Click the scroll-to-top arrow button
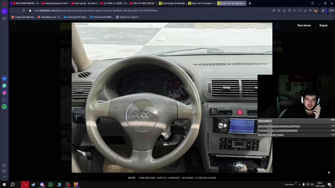 [329, 172]
